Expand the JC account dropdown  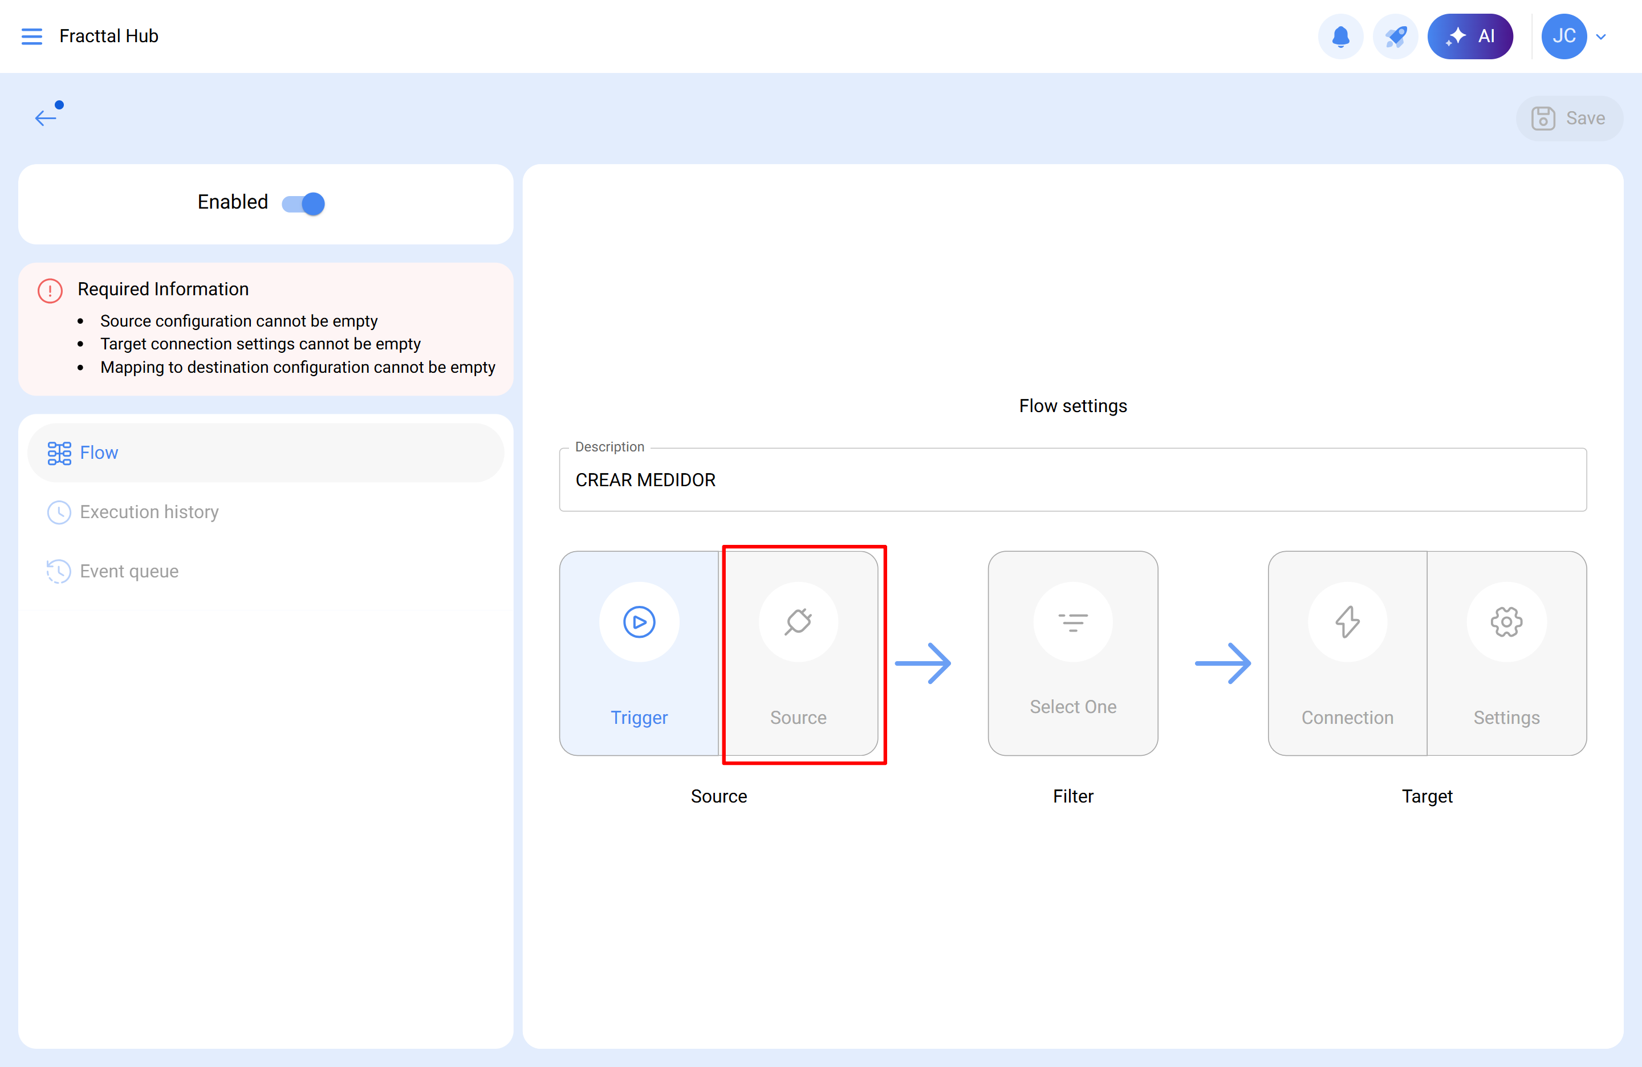coord(1602,36)
